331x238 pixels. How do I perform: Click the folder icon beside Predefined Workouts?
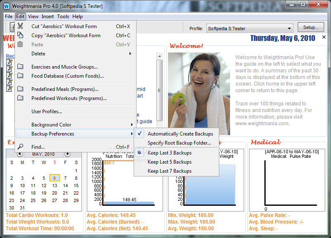tap(20, 98)
